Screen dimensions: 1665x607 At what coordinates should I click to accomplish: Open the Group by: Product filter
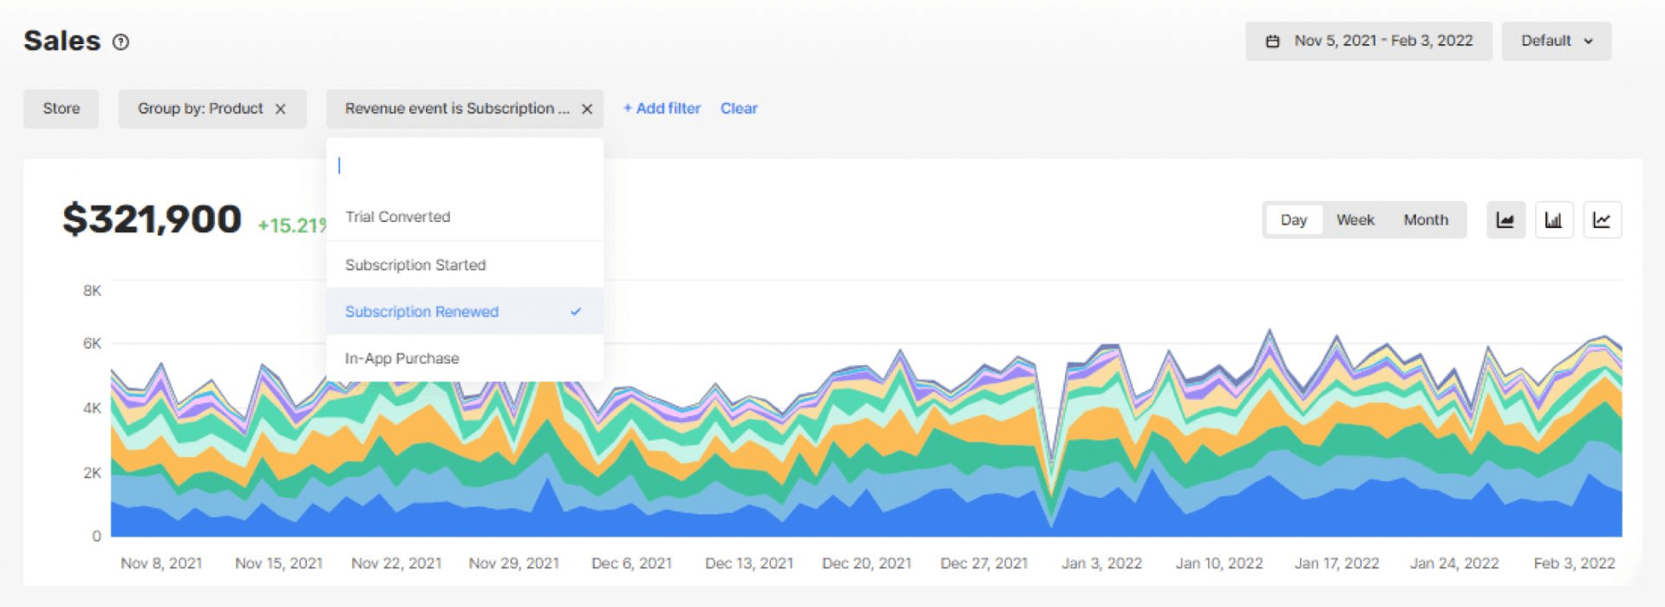200,108
